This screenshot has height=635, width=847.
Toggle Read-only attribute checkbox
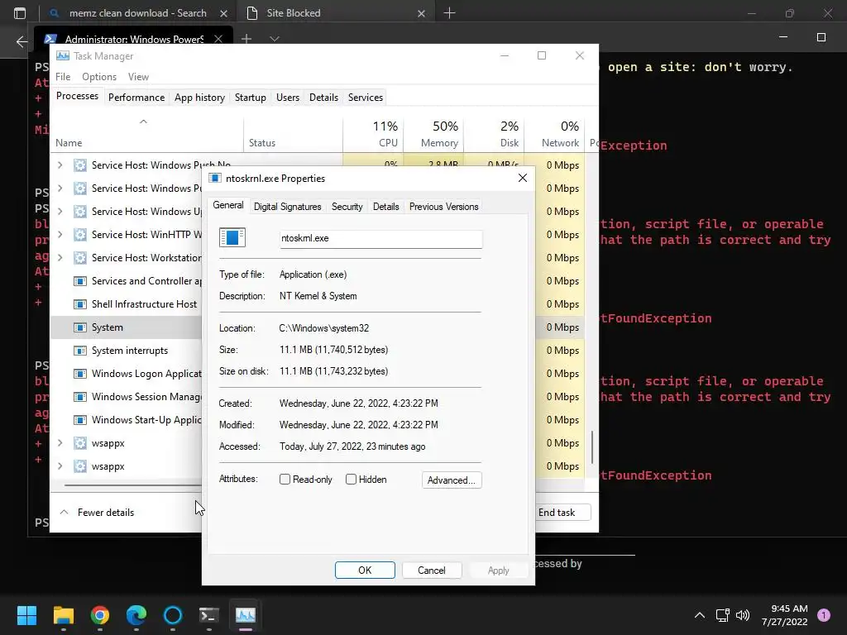(x=285, y=480)
